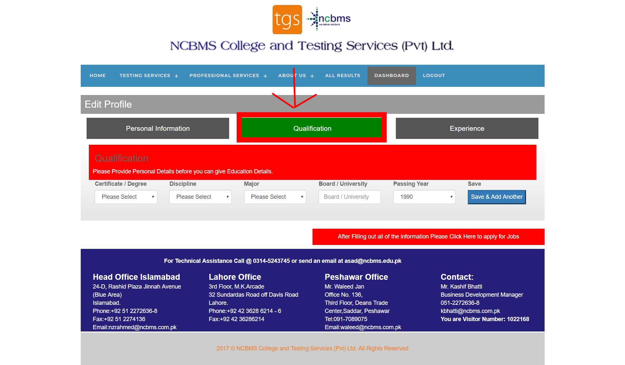Open Passing Year dropdown showing 1990
Screen dimensions: 625x365
coord(424,197)
